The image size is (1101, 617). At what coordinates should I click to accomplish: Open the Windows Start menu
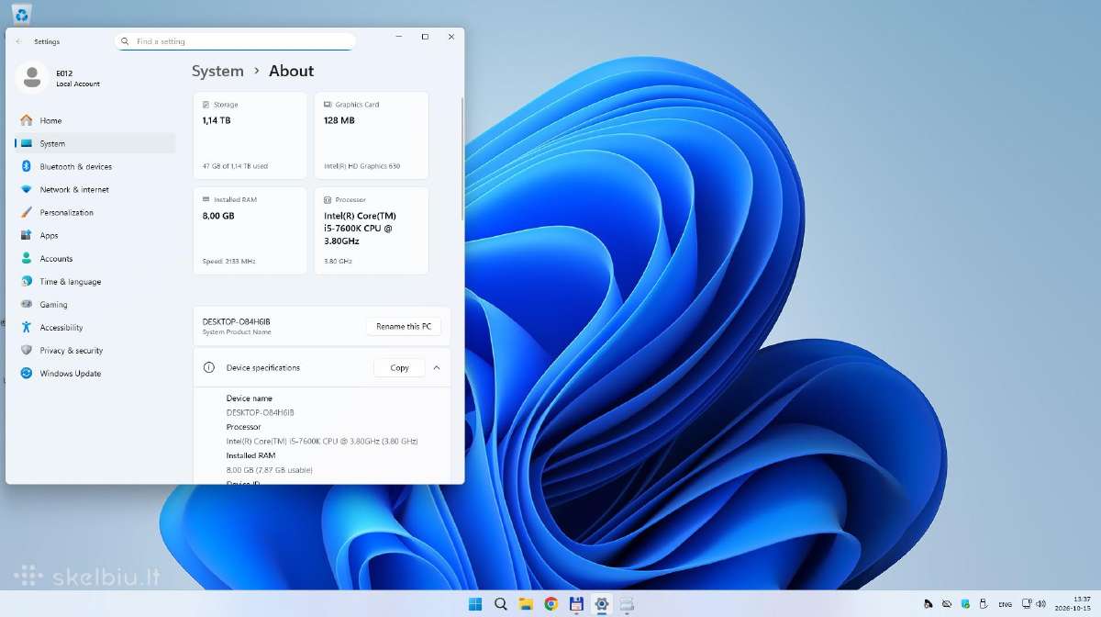click(475, 603)
